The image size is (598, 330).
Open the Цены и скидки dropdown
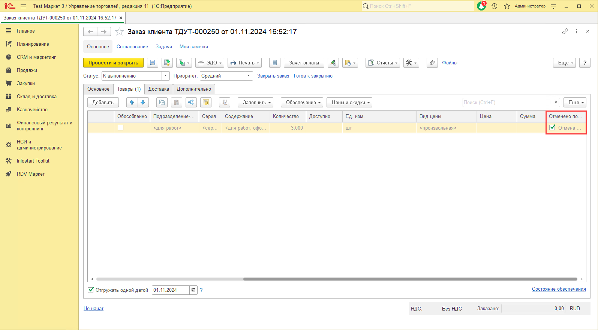[349, 103]
